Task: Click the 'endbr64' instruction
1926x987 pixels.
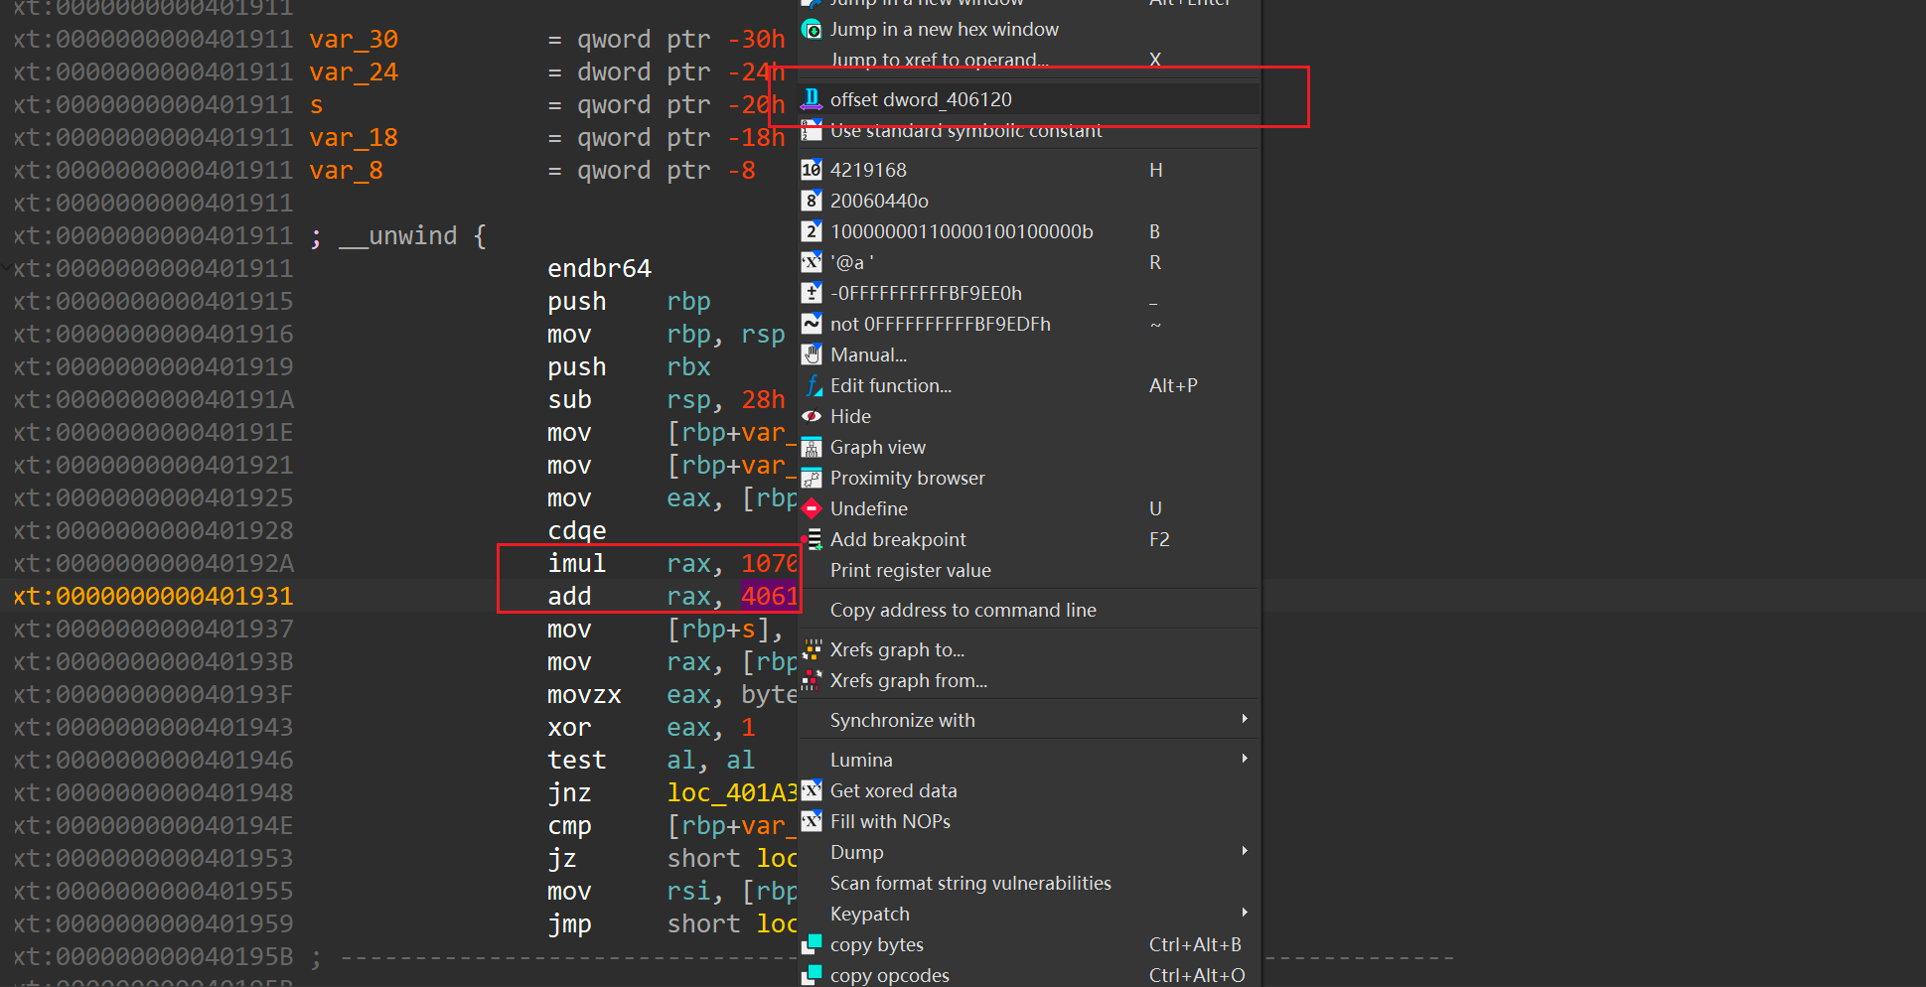Action: pos(599,268)
